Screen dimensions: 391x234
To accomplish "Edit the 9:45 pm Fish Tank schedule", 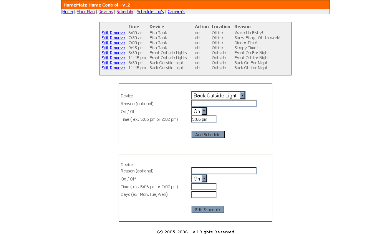I will (105, 48).
